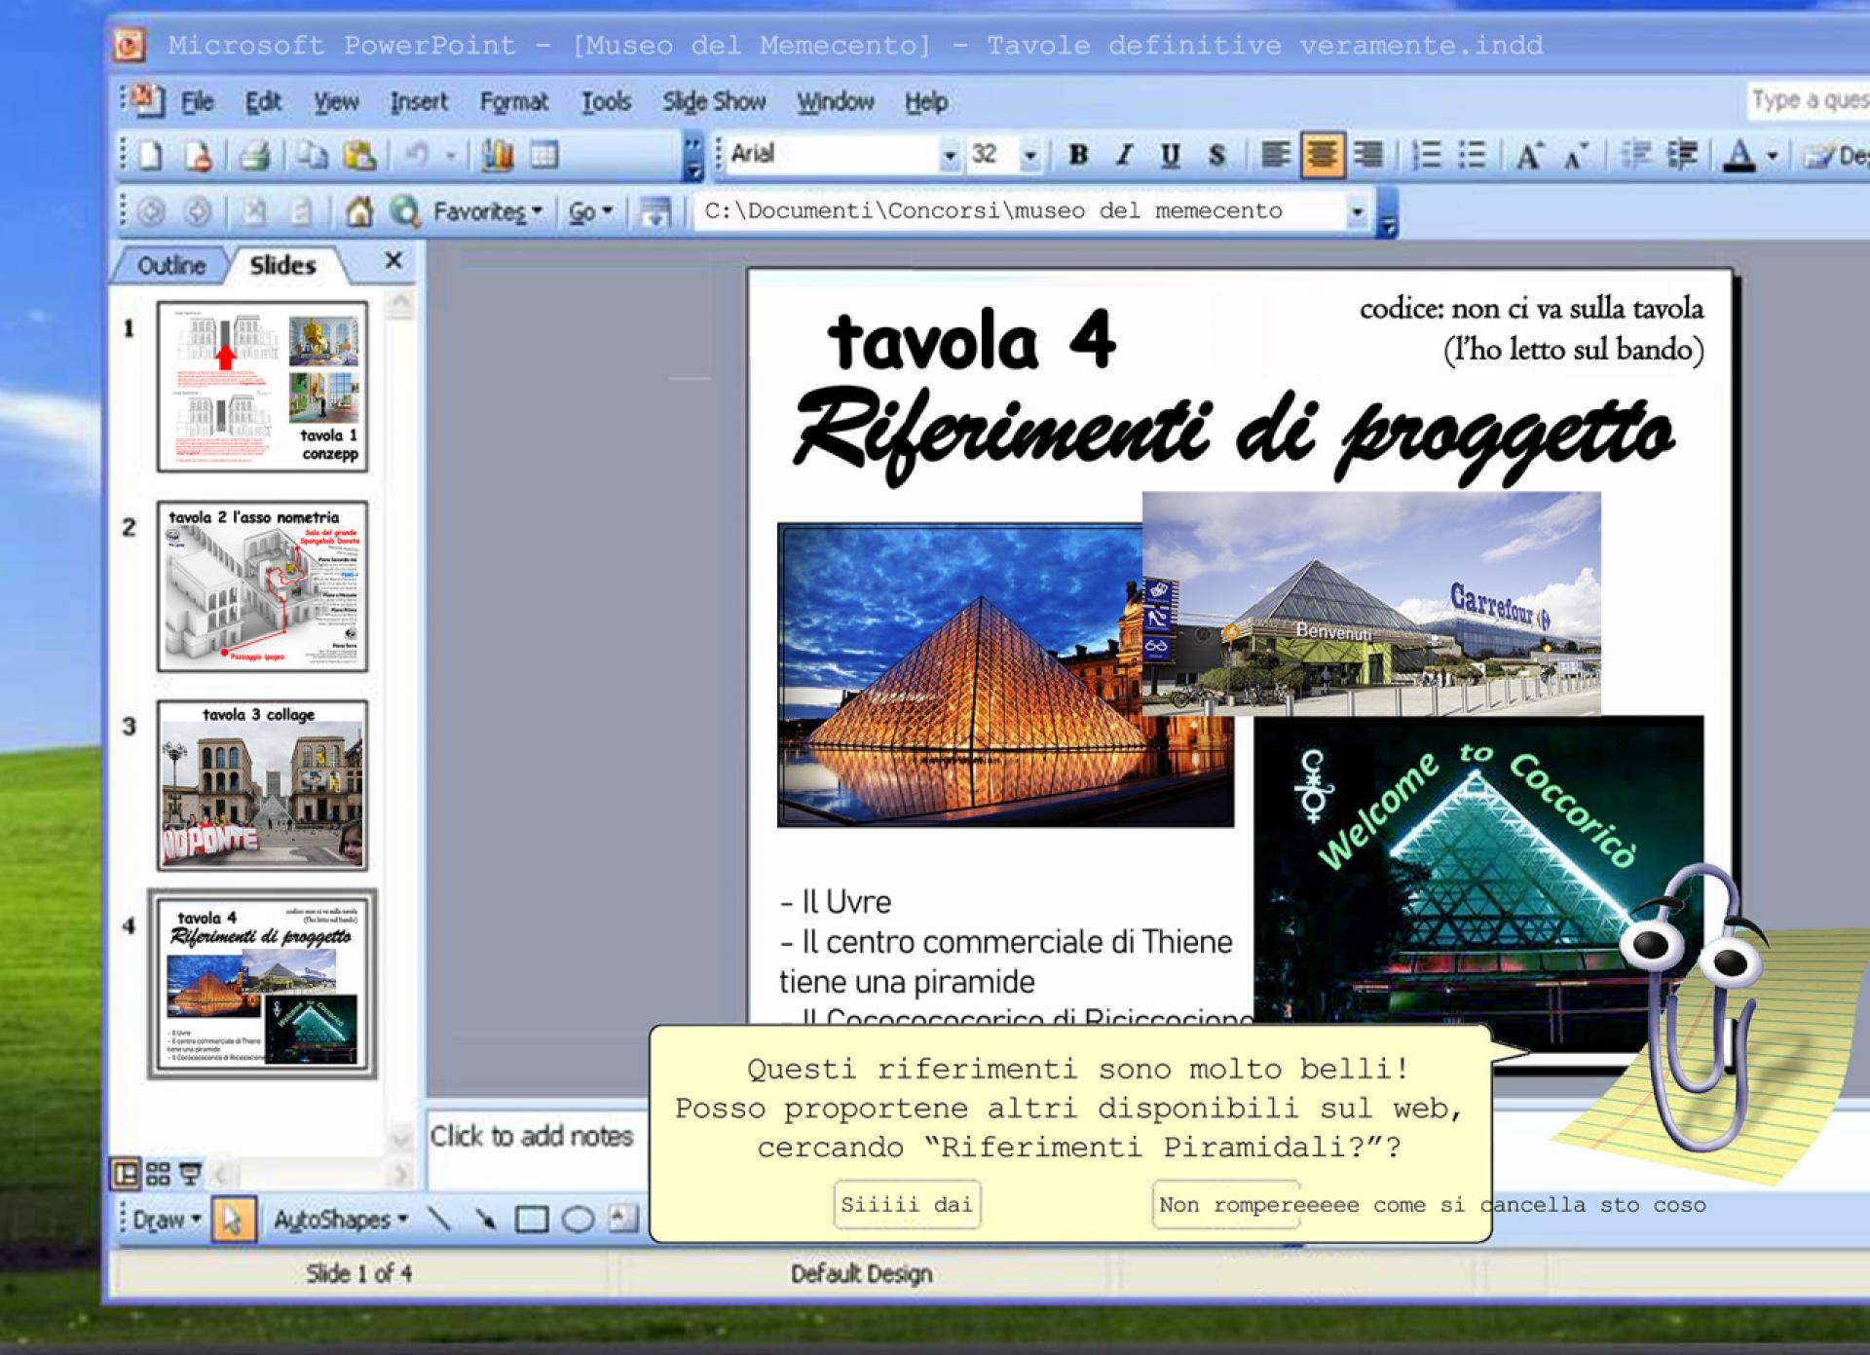
Task: Start slide show from view icons
Action: [190, 1174]
